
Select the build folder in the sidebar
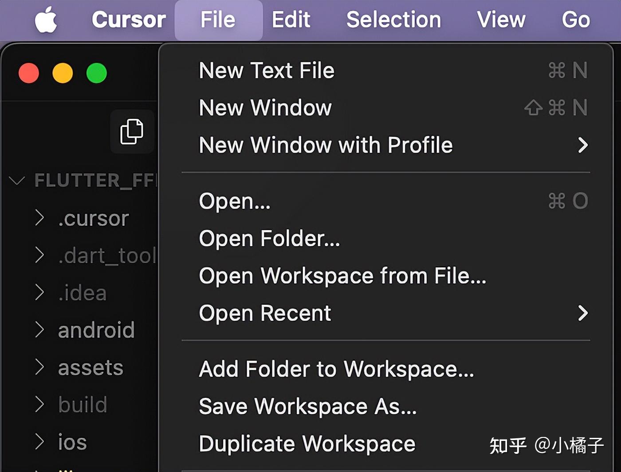pos(82,404)
